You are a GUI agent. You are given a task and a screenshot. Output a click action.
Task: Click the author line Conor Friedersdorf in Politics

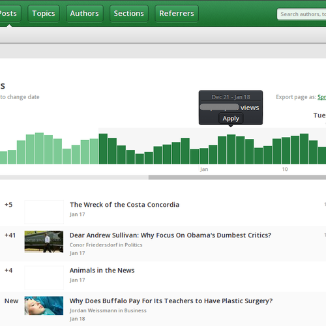point(106,245)
